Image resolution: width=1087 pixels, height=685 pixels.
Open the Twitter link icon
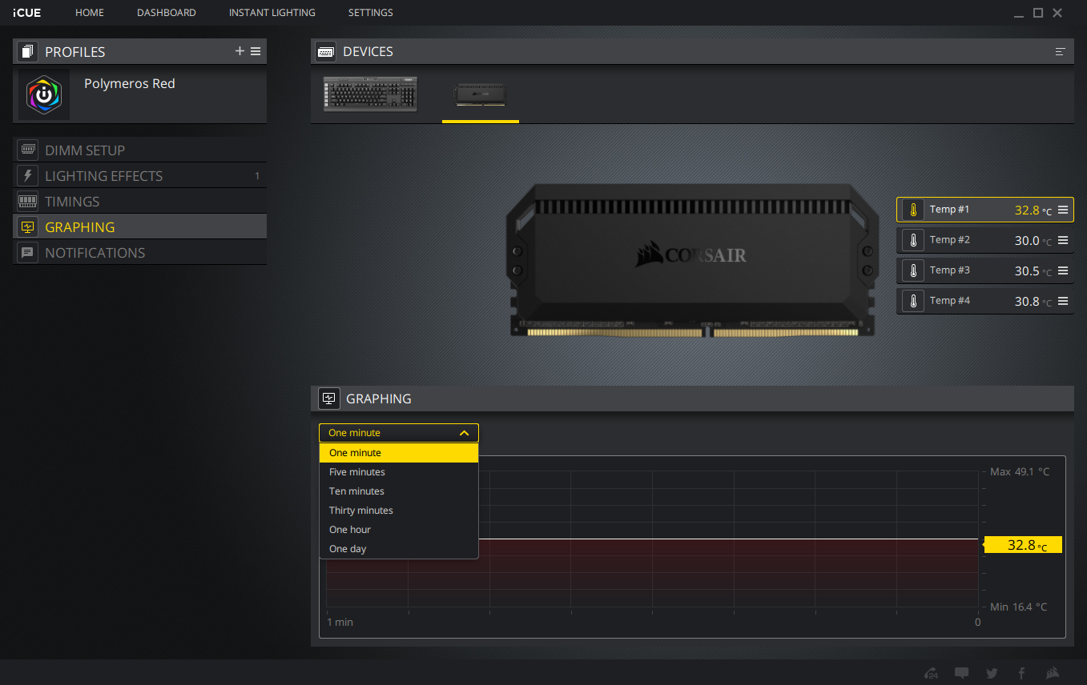[992, 673]
